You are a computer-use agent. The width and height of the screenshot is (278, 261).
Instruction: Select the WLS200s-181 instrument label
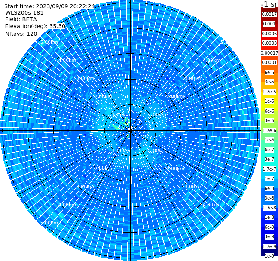click(x=24, y=13)
